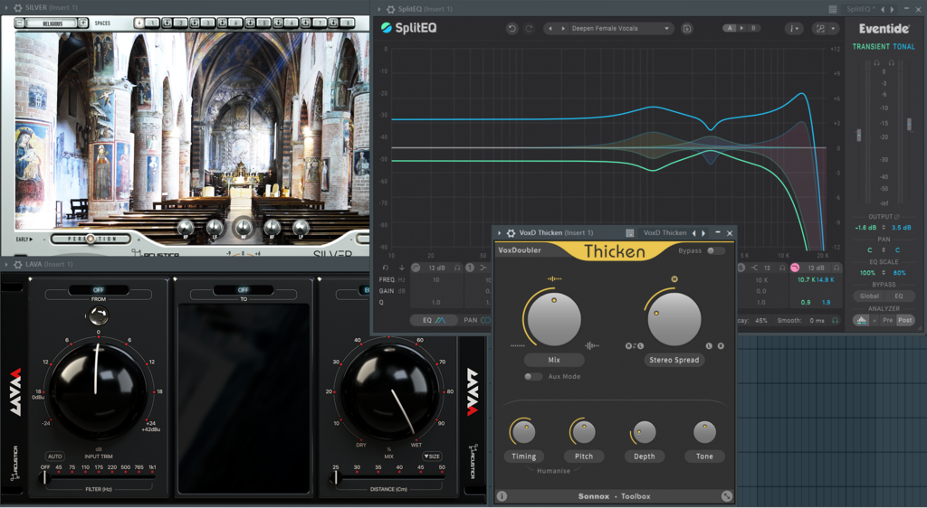Redo the SplitEQ change
This screenshot has width=927, height=508.
[529, 28]
